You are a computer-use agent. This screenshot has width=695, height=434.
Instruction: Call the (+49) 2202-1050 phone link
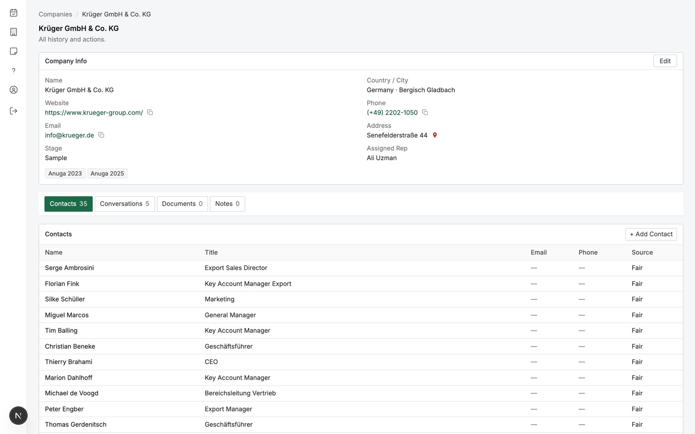coord(392,112)
